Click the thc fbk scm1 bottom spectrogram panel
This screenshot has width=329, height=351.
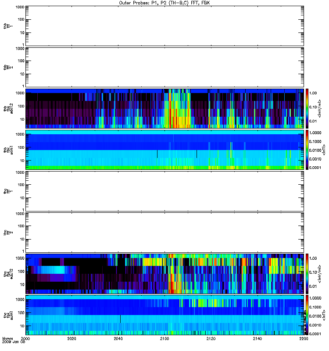[164, 315]
